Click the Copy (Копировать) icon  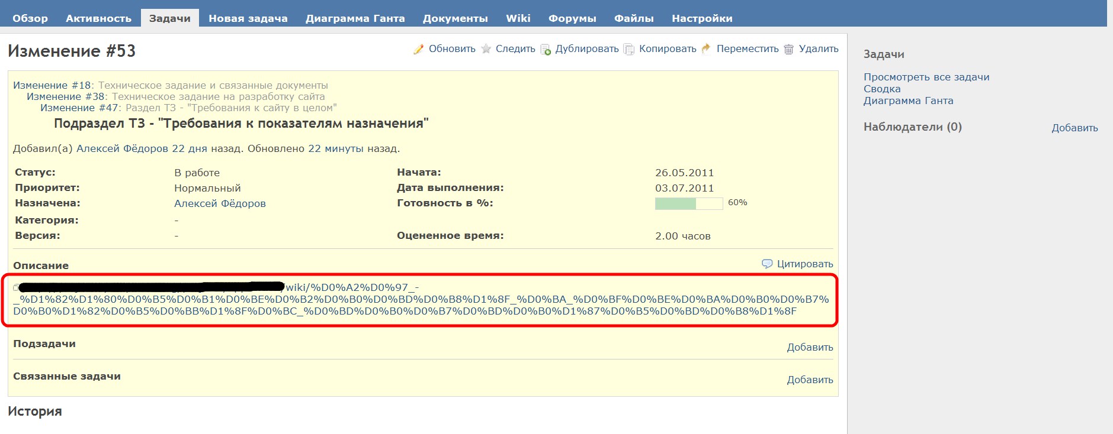click(x=629, y=49)
